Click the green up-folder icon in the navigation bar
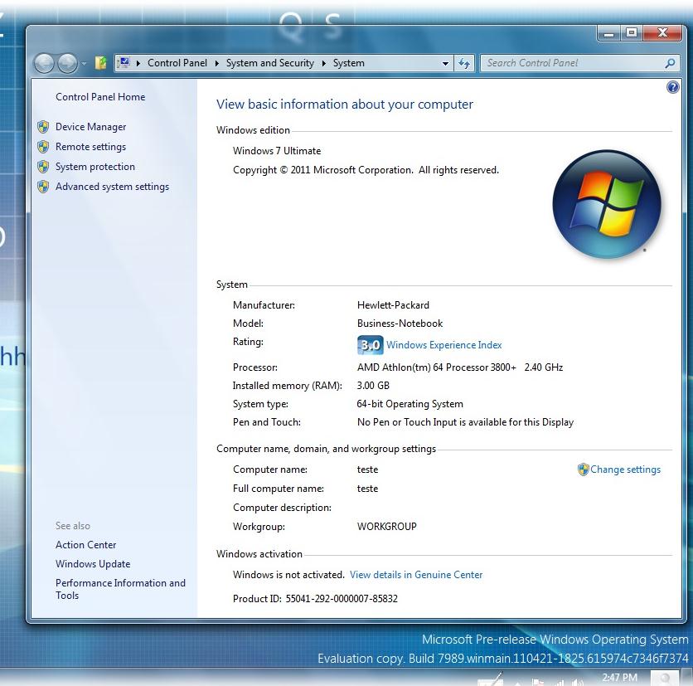The image size is (693, 686). [x=101, y=63]
